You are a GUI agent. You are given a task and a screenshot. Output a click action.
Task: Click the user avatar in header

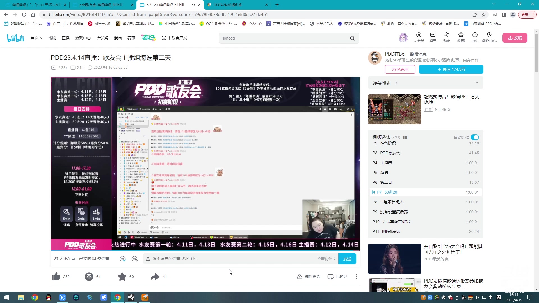(x=403, y=38)
